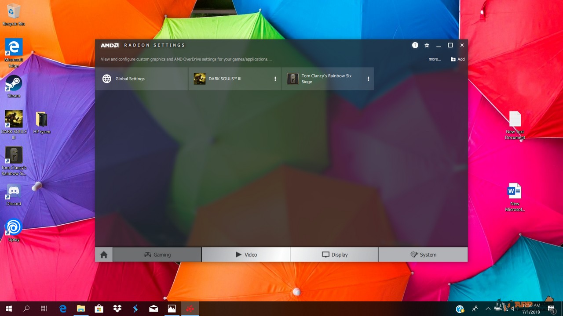Viewport: 563px width, 316px height.
Task: Open Tom Clancy's Rainbow Six Siege profile
Action: 328,79
